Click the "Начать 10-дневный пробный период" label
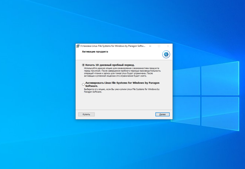Viewport: 245px width, 169px height. [110, 65]
